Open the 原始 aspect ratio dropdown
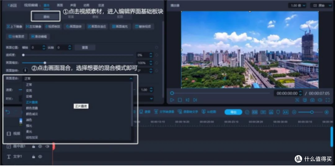This screenshot has width=335, height=166. click(x=321, y=5)
